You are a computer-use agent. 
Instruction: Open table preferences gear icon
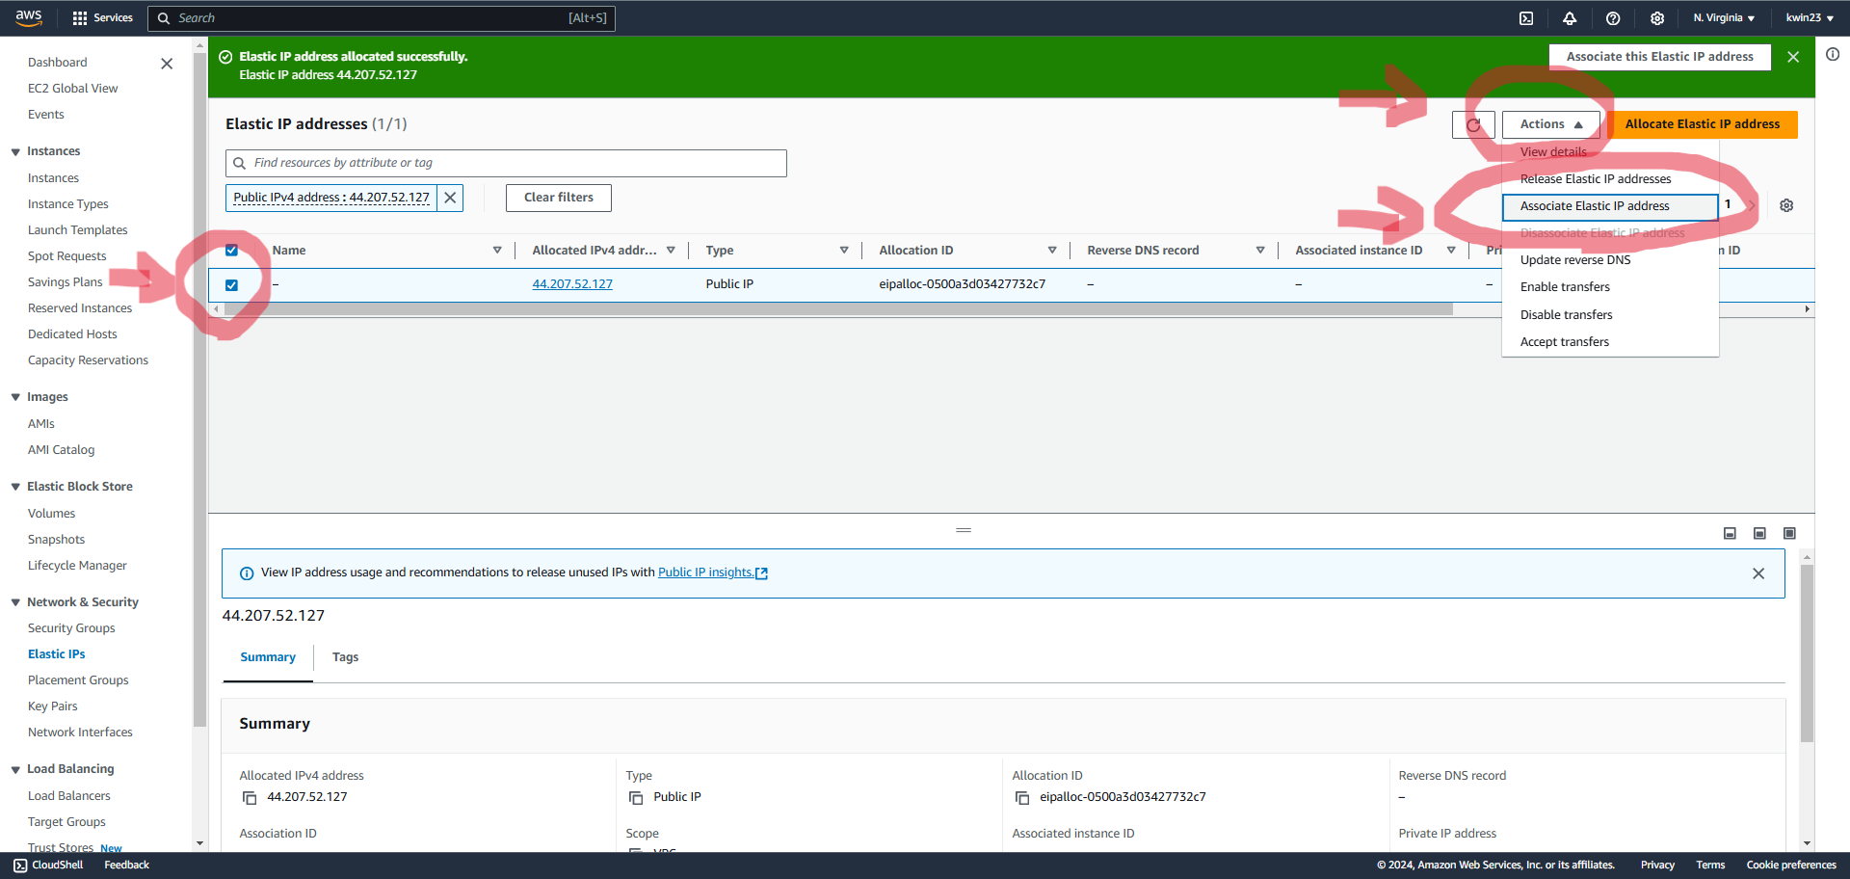[x=1786, y=205]
